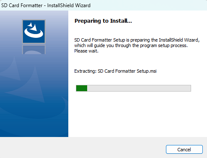Click the empty white area below the progress bar
Screen dimensions: 207x158
[x=137, y=114]
